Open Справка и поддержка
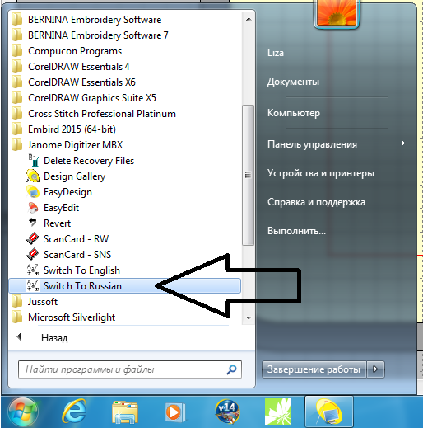 pyautogui.click(x=316, y=202)
